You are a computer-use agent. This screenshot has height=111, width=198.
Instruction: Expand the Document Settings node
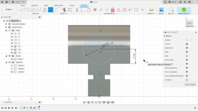click(6, 24)
